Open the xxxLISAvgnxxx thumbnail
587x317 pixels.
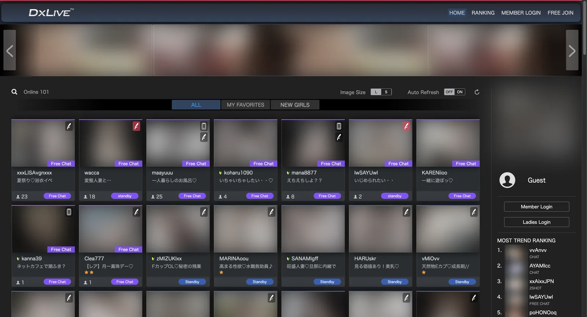point(43,143)
